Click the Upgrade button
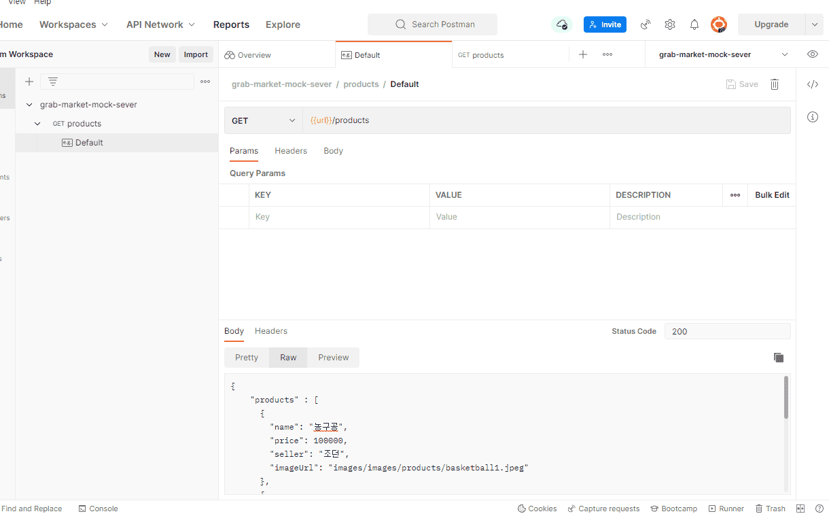The width and height of the screenshot is (829, 516). [x=771, y=24]
